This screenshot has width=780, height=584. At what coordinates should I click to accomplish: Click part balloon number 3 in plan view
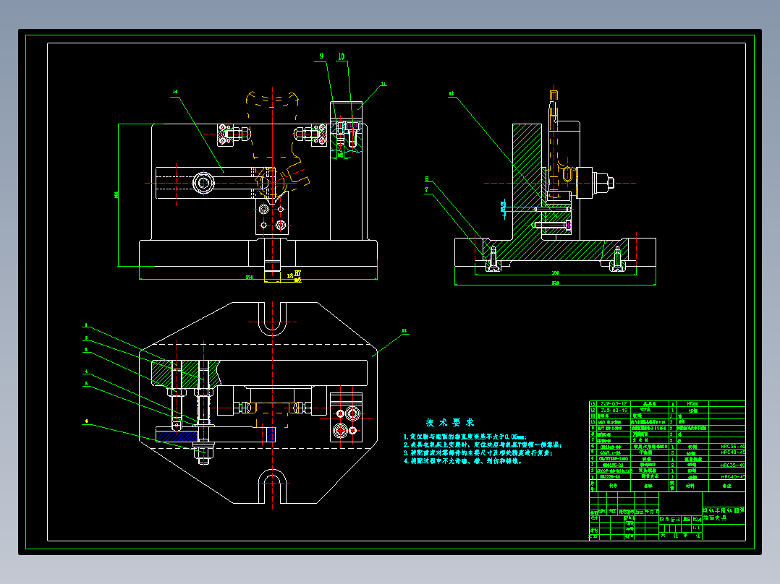pos(85,350)
